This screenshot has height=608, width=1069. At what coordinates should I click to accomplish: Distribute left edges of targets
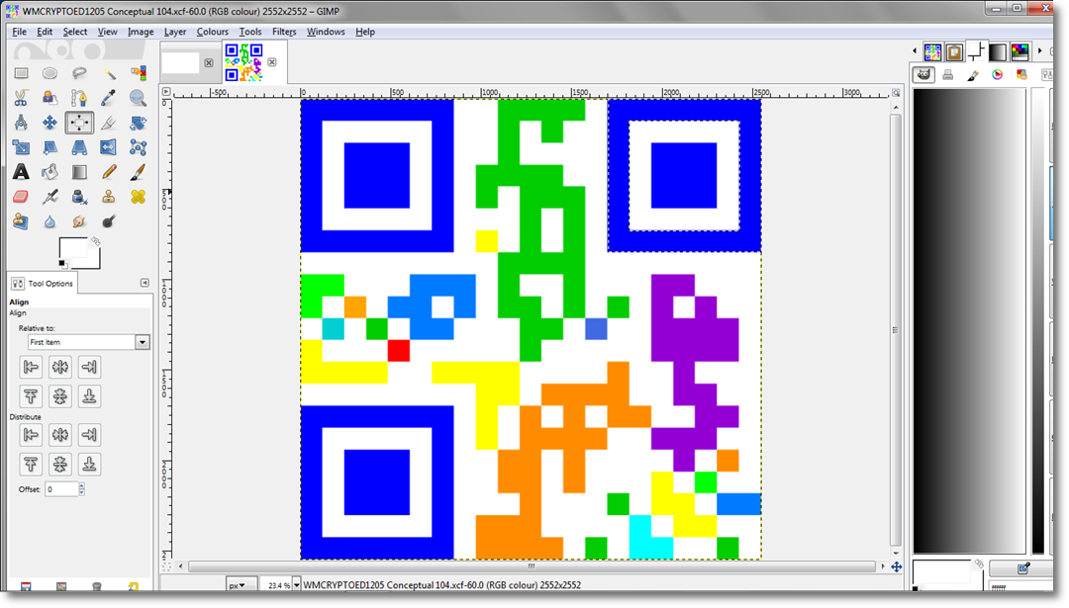click(x=31, y=434)
